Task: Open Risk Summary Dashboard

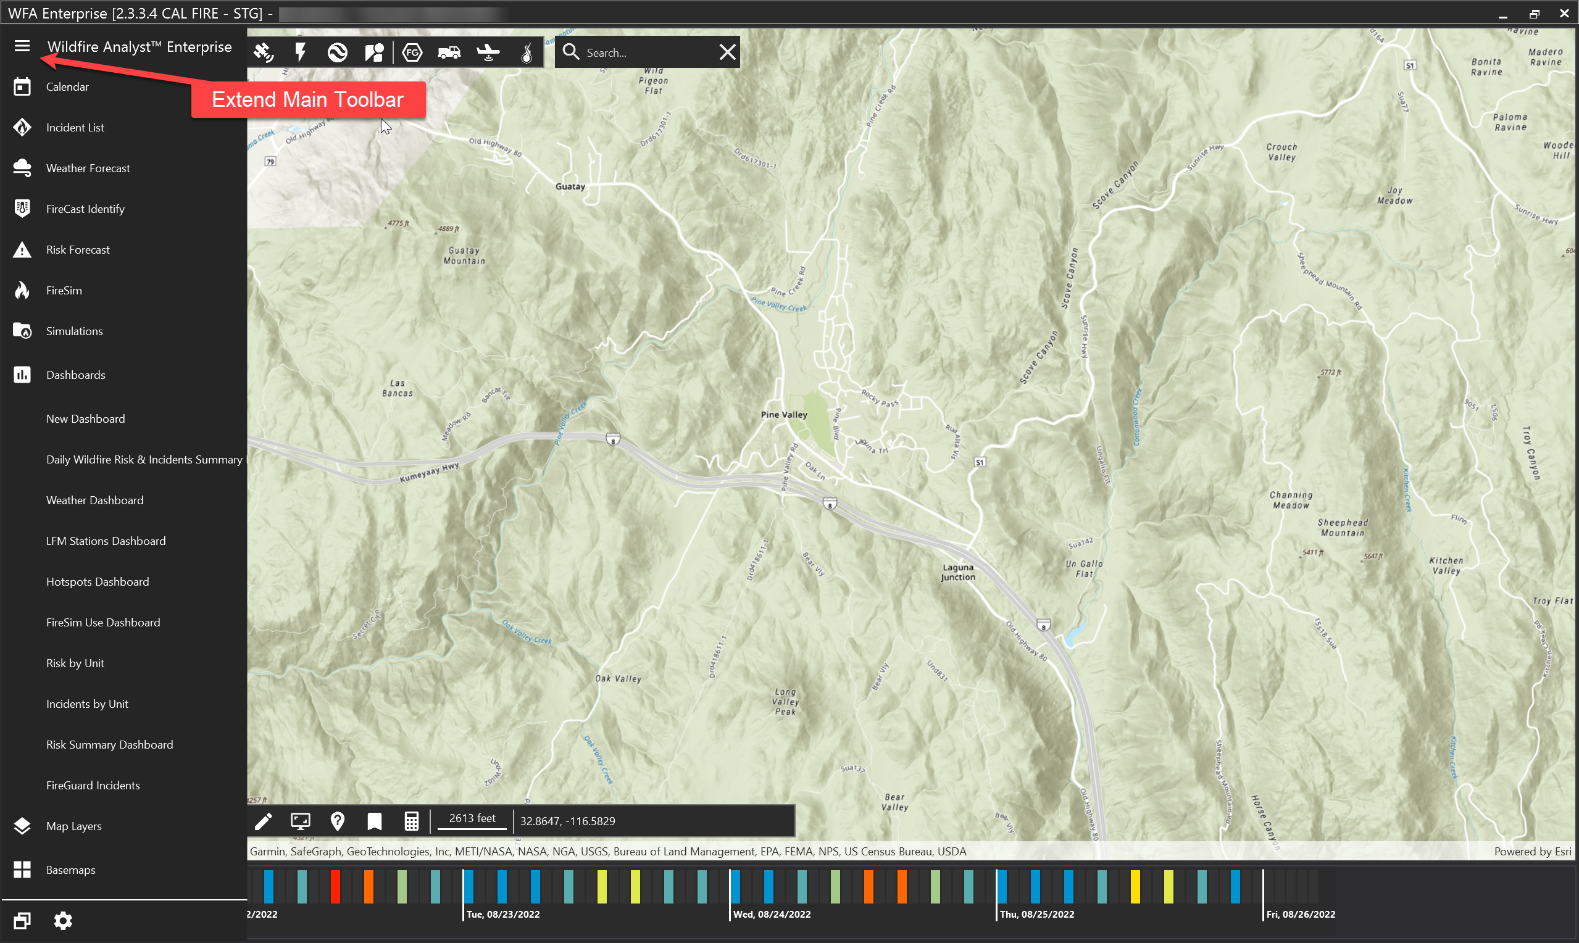Action: tap(109, 744)
